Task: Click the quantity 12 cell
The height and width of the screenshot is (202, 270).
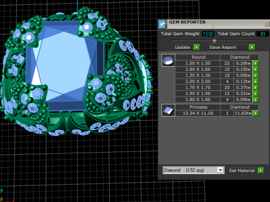Action: click(x=227, y=94)
